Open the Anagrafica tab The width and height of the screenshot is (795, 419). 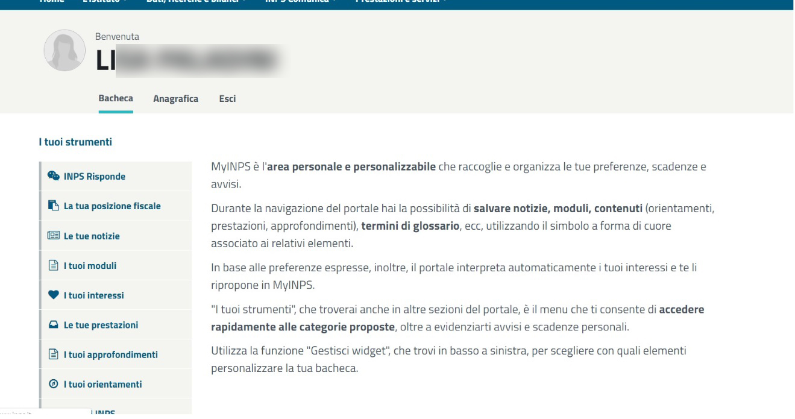(175, 99)
